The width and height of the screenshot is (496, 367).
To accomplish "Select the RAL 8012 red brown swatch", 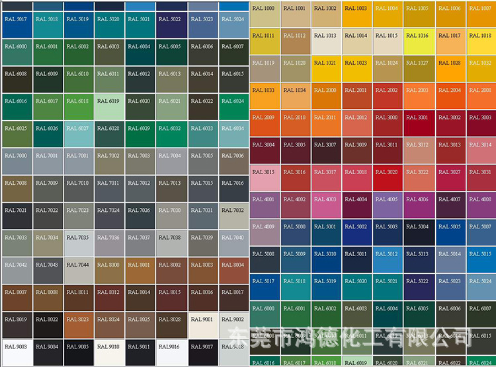I will (109, 298).
